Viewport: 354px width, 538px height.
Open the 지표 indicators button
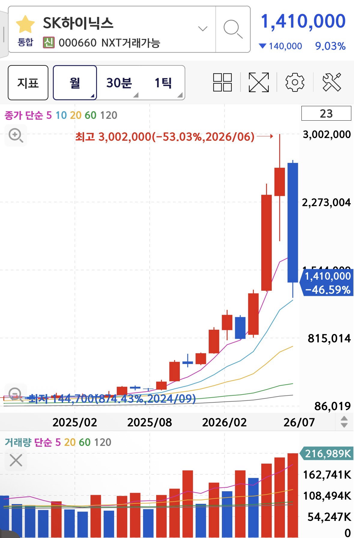(28, 83)
